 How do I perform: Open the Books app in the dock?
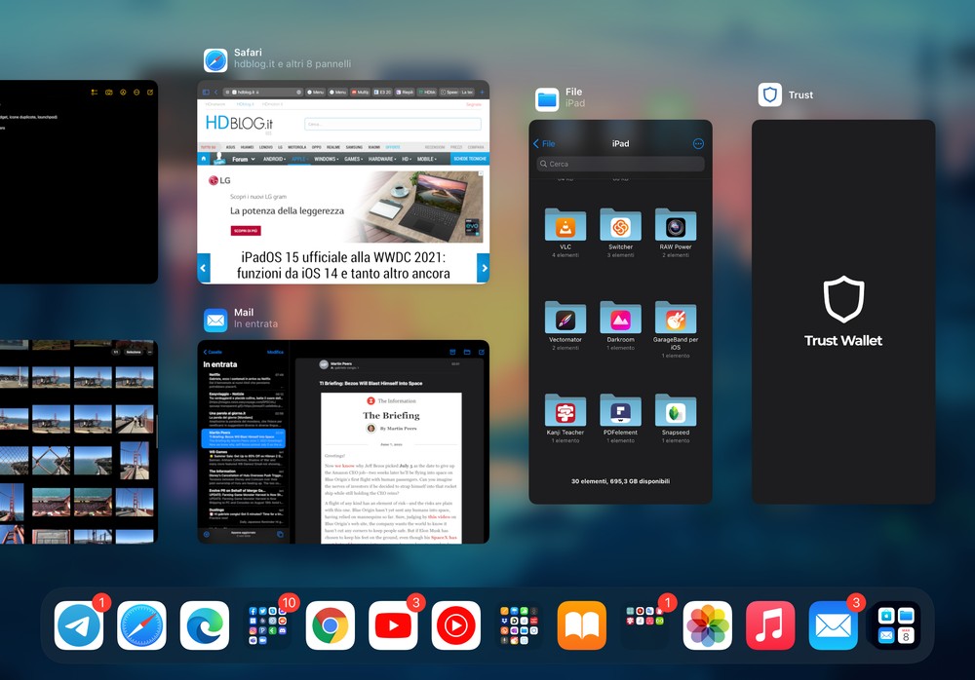(x=581, y=625)
